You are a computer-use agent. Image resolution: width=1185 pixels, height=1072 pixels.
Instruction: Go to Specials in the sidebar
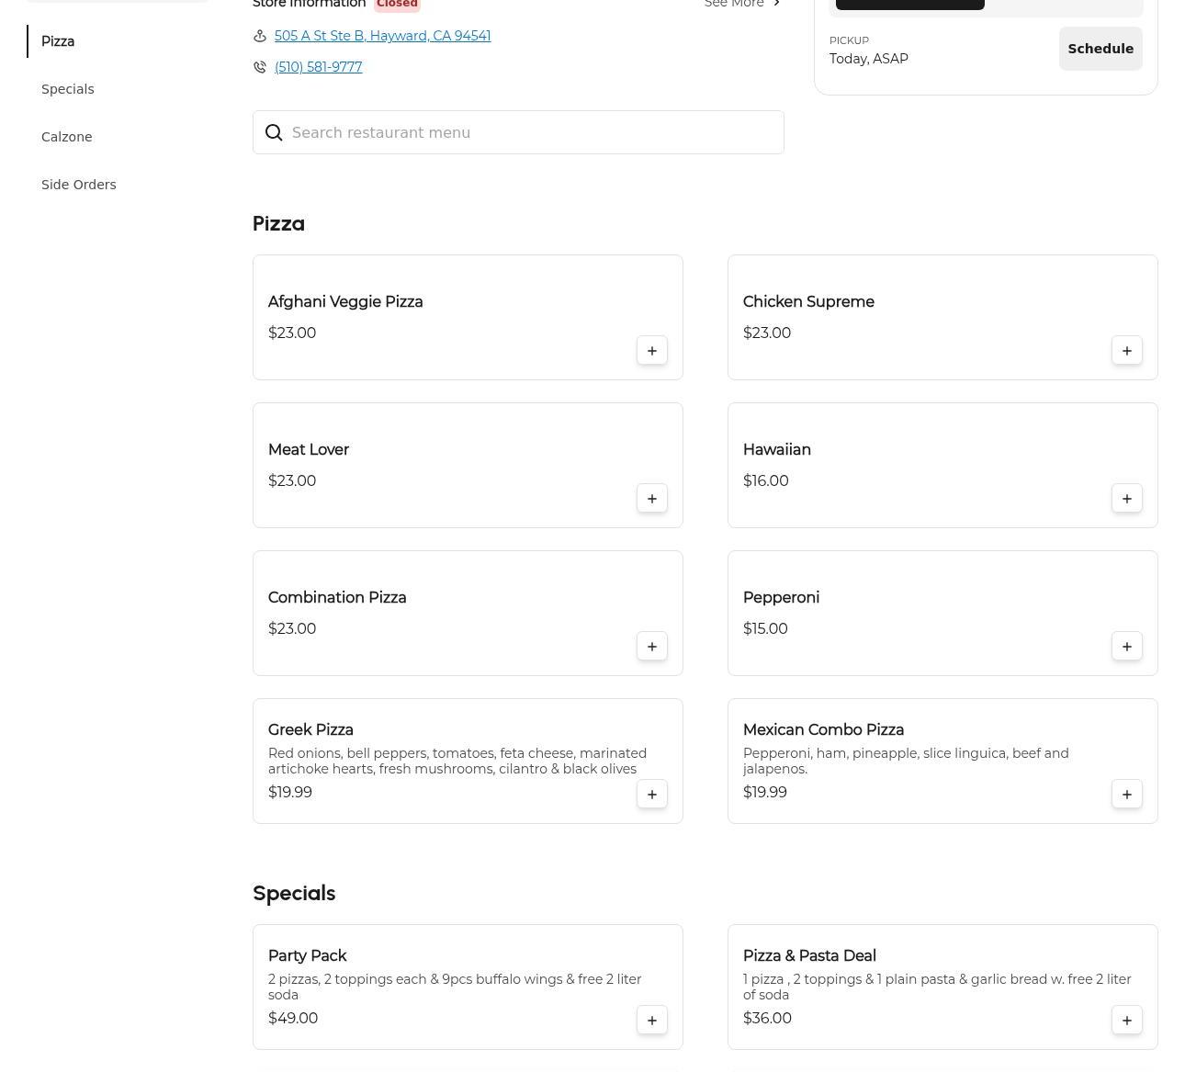click(68, 89)
